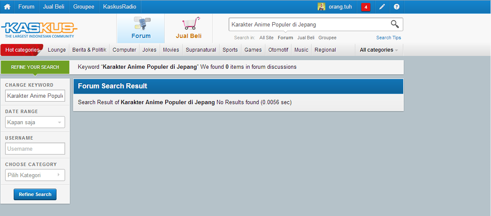Viewport: 491px width, 216px height.
Task: Click the Forum Search Result heading
Action: click(113, 86)
